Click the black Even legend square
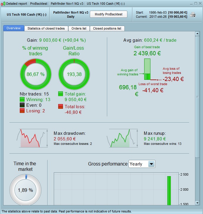 22,105
